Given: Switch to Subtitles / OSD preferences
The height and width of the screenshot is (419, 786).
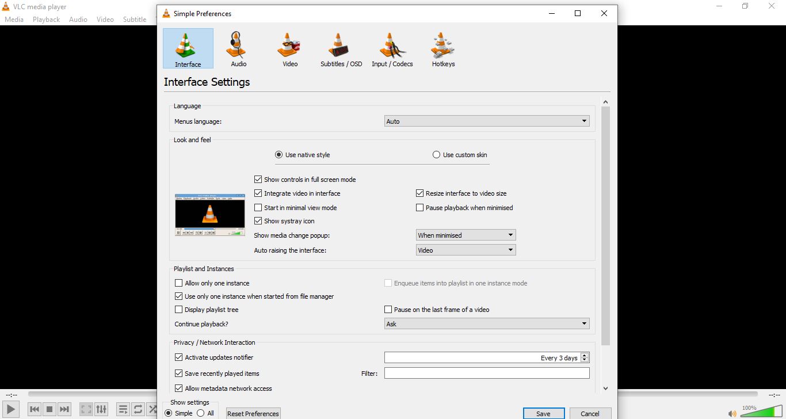Looking at the screenshot, I should [341, 48].
